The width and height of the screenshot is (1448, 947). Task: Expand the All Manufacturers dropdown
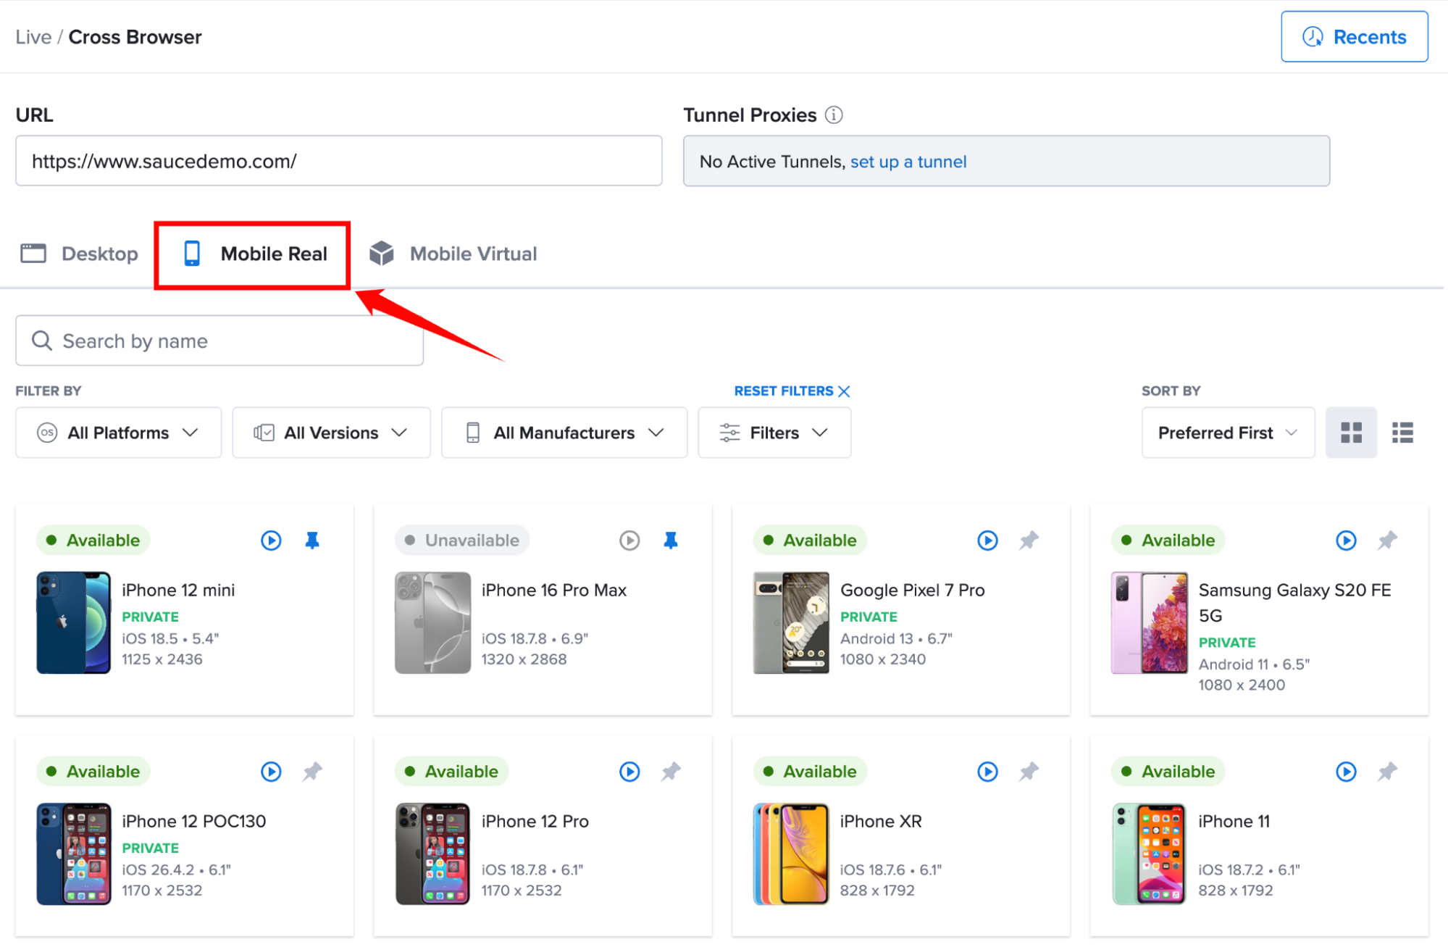(x=564, y=433)
